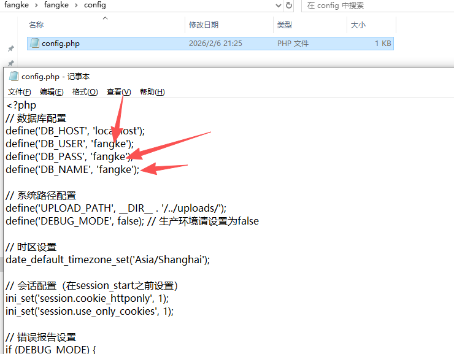Open the 帮助(H) menu
The height and width of the screenshot is (354, 454).
[x=152, y=92]
